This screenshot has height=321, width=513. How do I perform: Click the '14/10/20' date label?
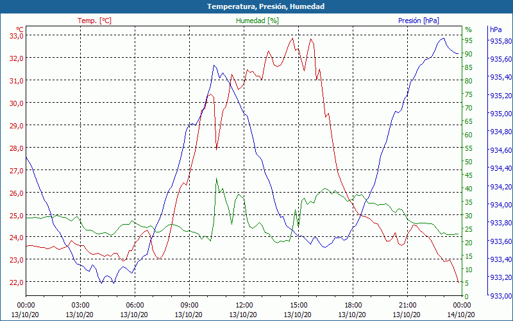pos(461,315)
